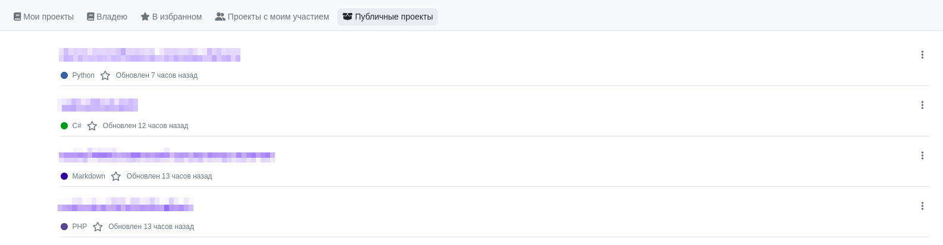943x245 pixels.
Task: Click the blue Python language color dot
Action: [x=64, y=75]
